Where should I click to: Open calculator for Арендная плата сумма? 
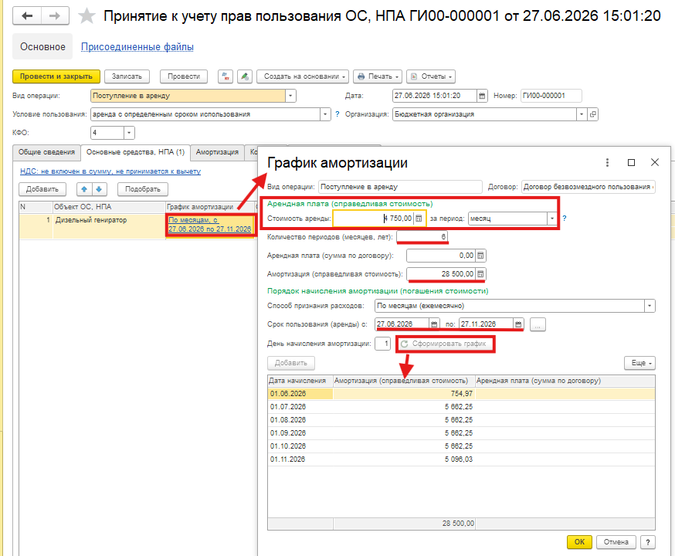(x=481, y=256)
